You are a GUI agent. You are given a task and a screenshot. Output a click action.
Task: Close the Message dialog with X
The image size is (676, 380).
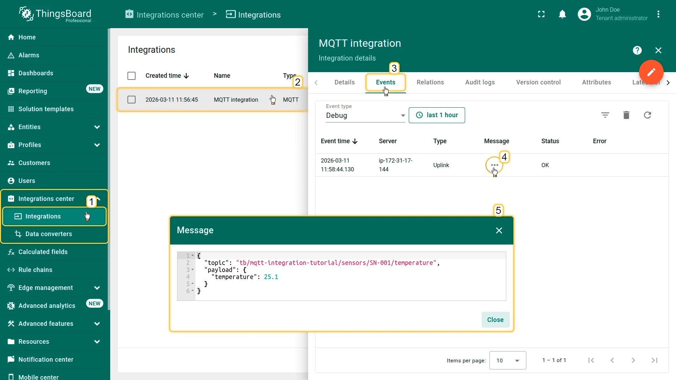tap(499, 230)
